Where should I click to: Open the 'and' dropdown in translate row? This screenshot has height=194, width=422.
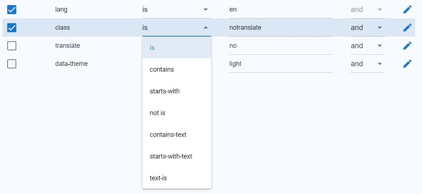[x=368, y=46]
